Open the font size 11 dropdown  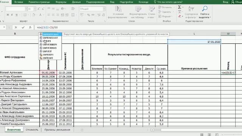coord(35,9)
